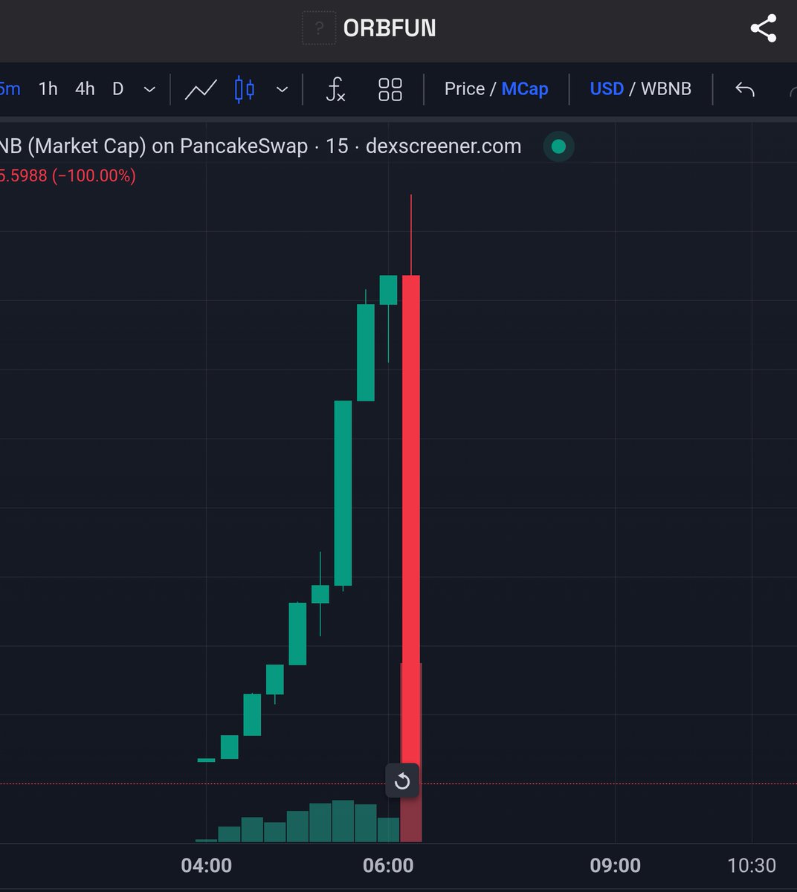The height and width of the screenshot is (892, 797).
Task: Open the dexscreener.com link
Action: tap(445, 146)
